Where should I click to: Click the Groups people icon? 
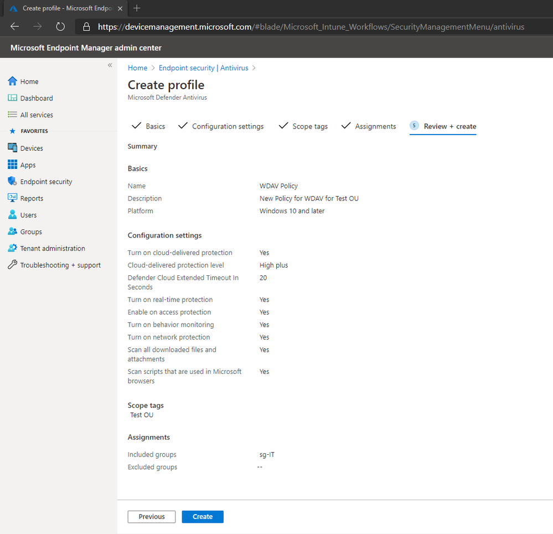[x=12, y=231]
